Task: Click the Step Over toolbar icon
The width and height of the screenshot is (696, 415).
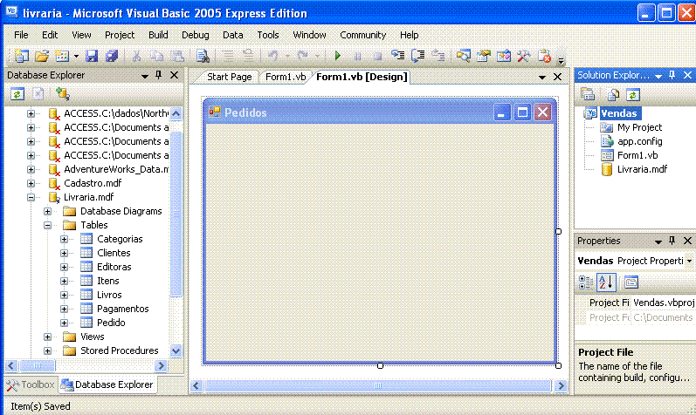Action: pos(417,56)
